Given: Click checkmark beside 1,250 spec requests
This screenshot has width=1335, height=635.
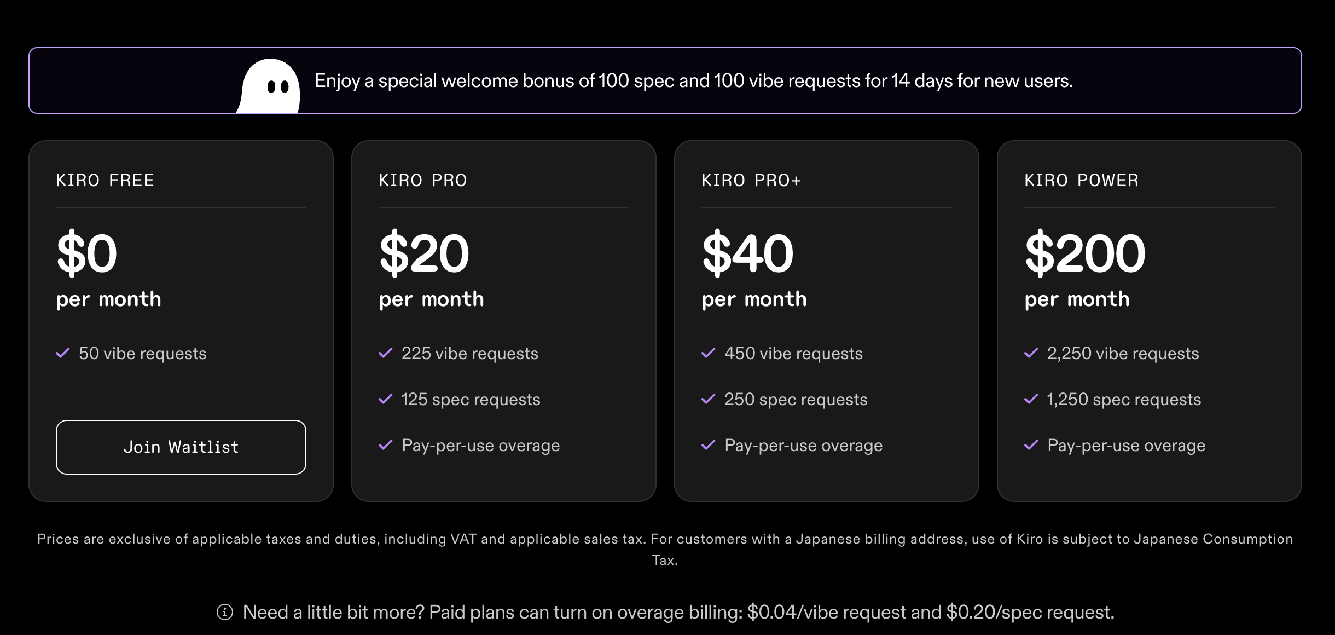Looking at the screenshot, I should [1031, 399].
